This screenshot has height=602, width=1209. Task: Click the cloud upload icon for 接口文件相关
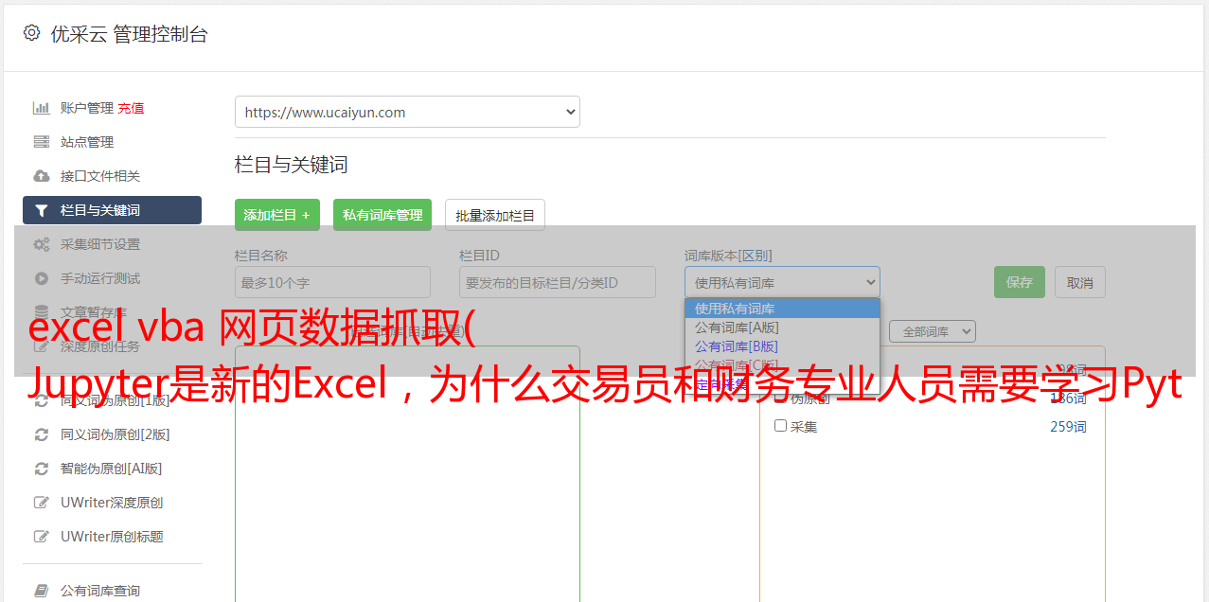[41, 176]
